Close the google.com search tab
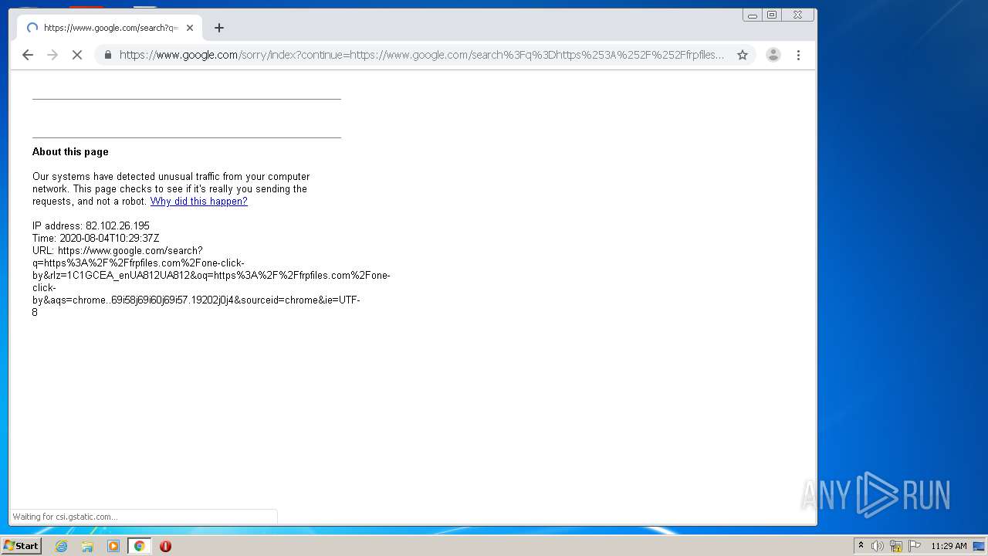 190,28
